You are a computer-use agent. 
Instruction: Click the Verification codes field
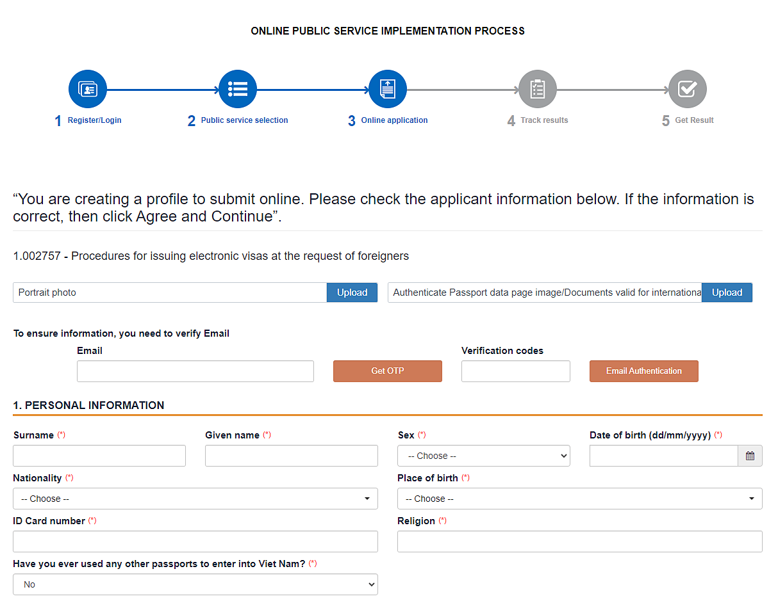(515, 371)
